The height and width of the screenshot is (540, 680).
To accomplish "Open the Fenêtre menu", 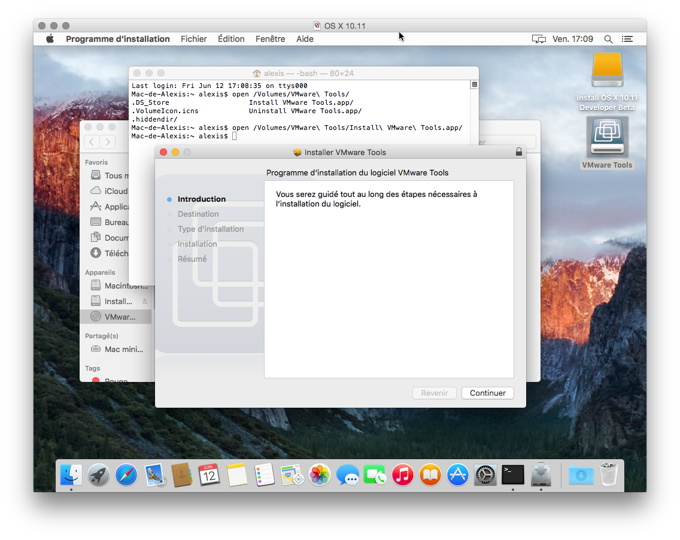I will pyautogui.click(x=270, y=39).
